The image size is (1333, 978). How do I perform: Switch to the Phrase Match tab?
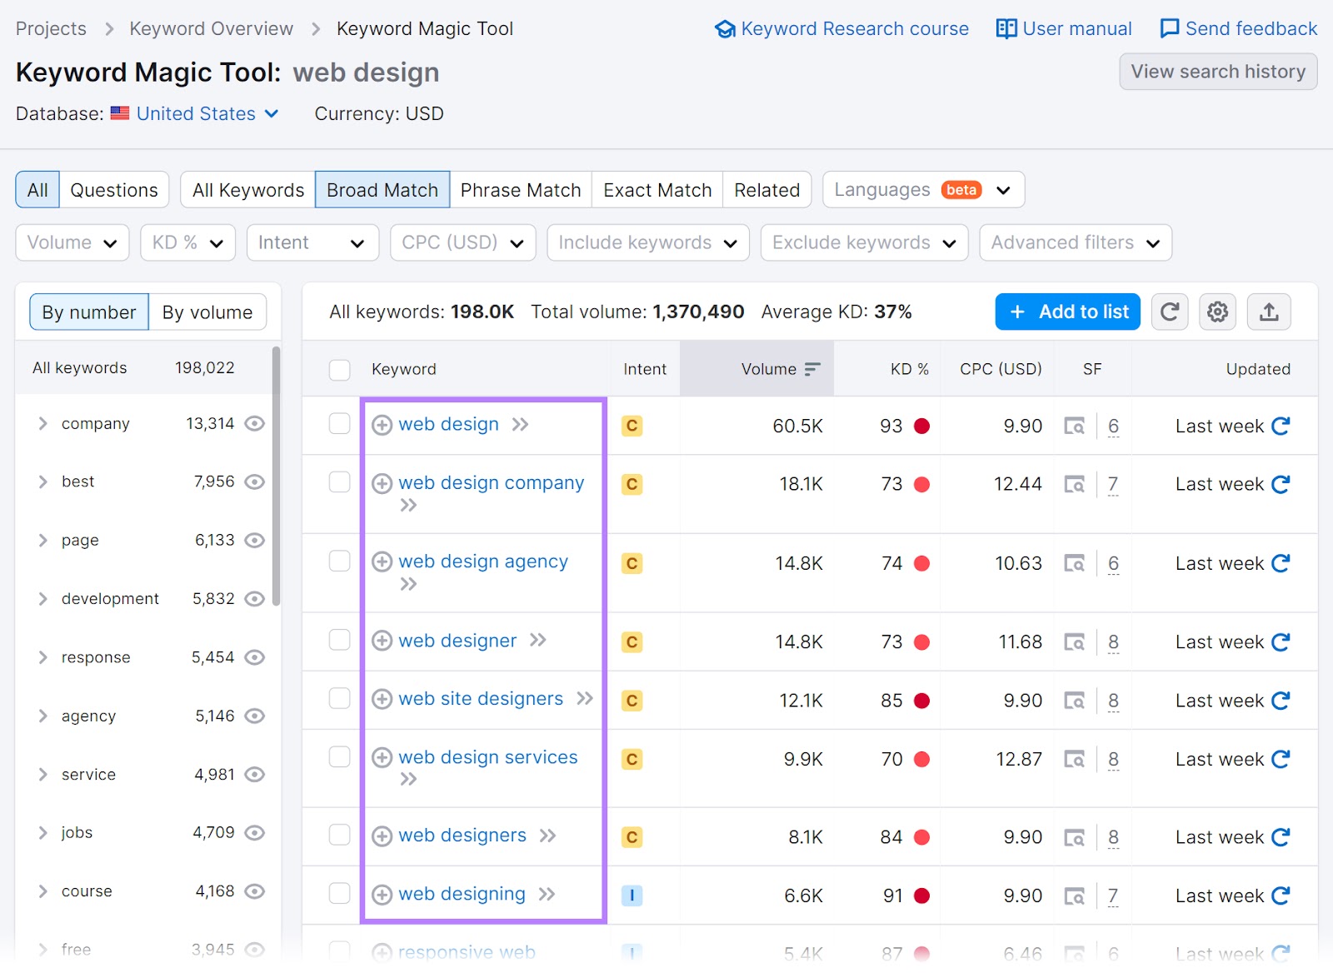point(520,189)
